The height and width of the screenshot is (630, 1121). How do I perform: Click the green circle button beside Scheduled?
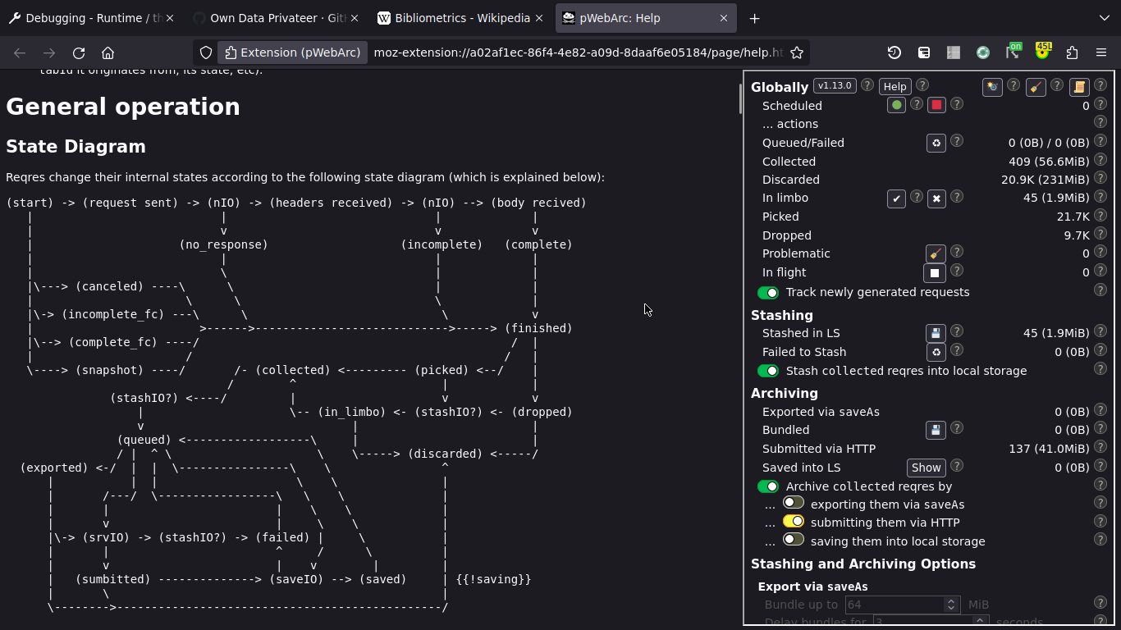tap(896, 105)
